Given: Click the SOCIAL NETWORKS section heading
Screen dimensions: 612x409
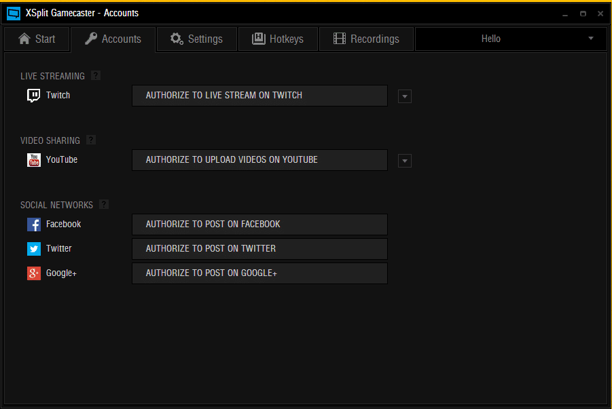Looking at the screenshot, I should point(56,205).
